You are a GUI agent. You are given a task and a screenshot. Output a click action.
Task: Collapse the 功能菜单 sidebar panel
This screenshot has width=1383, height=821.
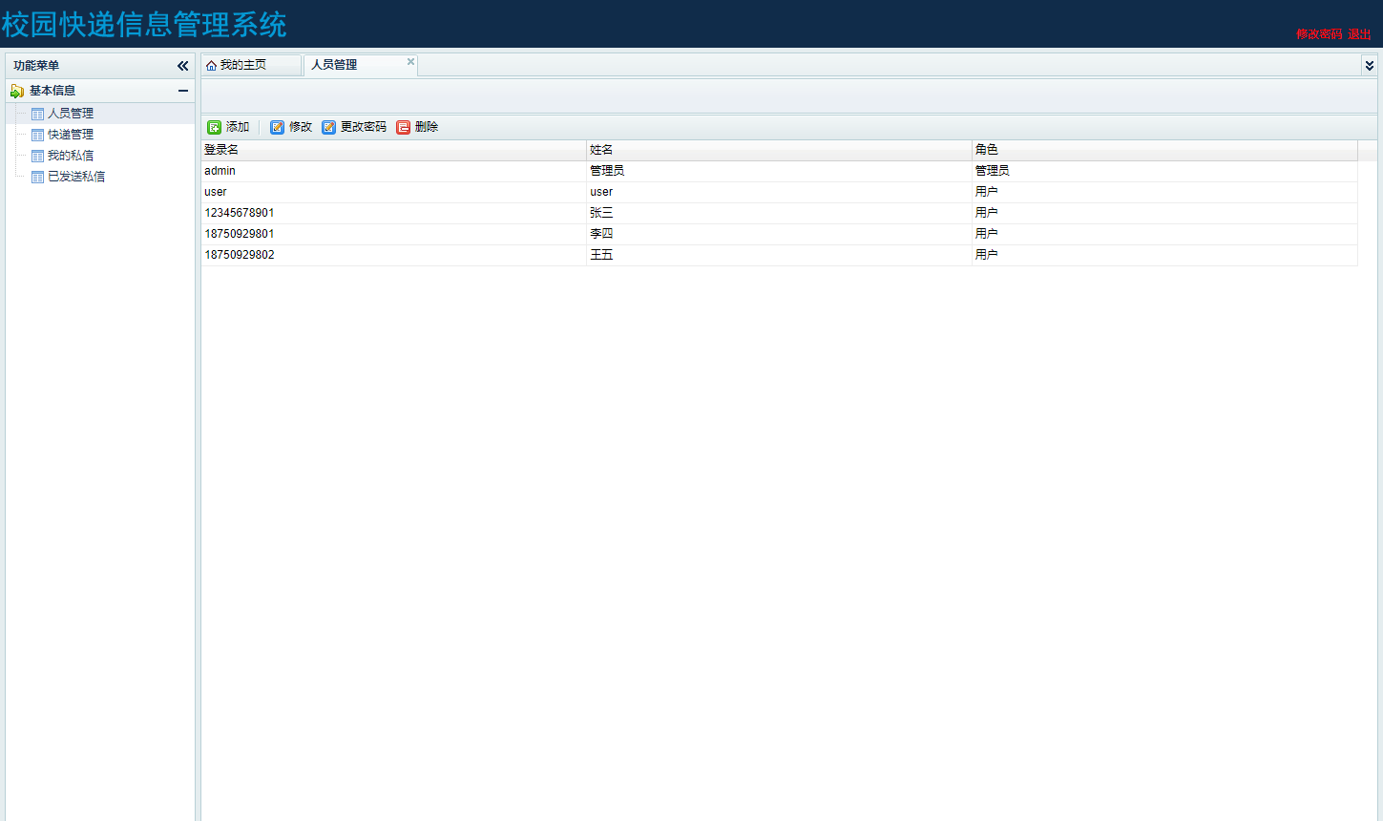point(183,66)
